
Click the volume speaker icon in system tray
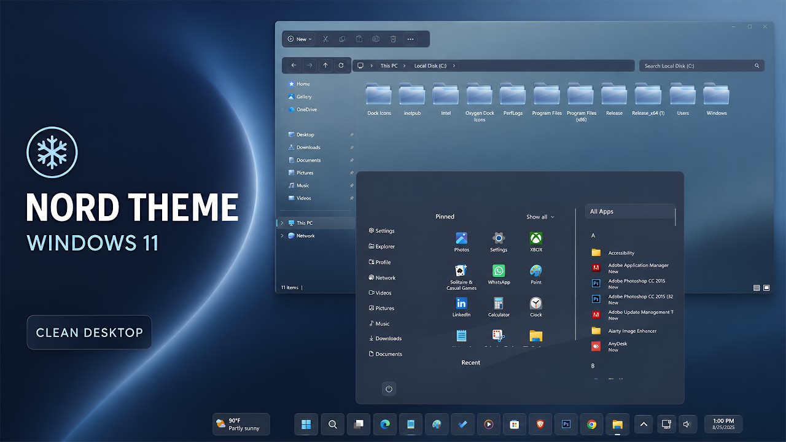[x=687, y=424]
